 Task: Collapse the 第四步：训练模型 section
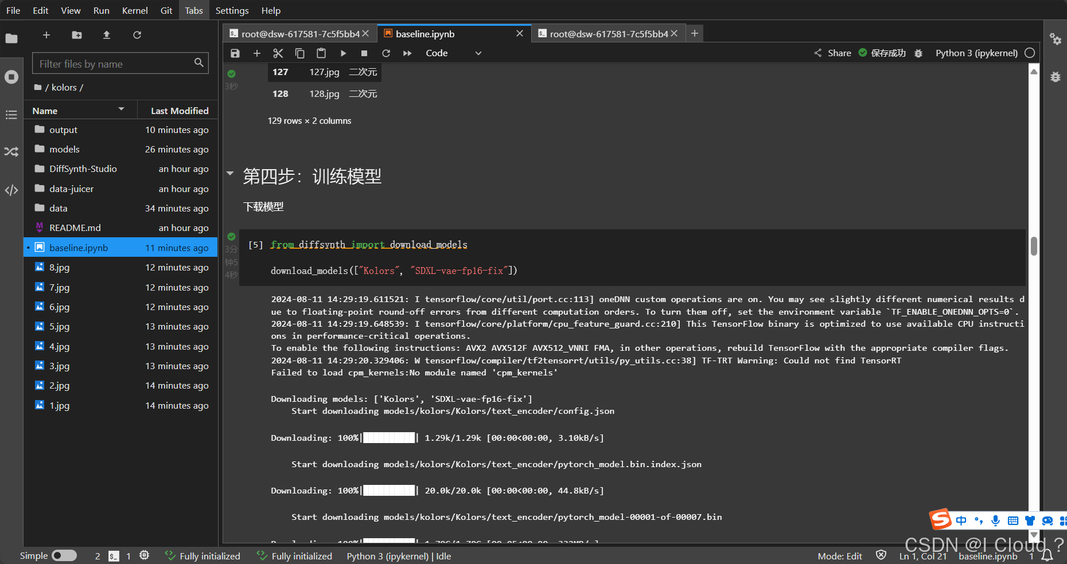[x=230, y=174]
